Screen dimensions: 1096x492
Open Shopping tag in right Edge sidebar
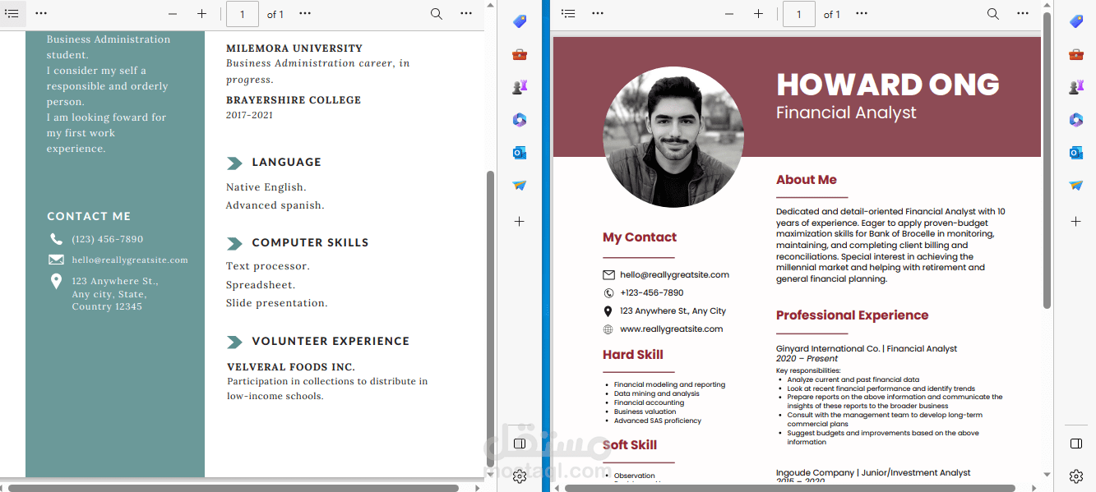coord(1076,21)
